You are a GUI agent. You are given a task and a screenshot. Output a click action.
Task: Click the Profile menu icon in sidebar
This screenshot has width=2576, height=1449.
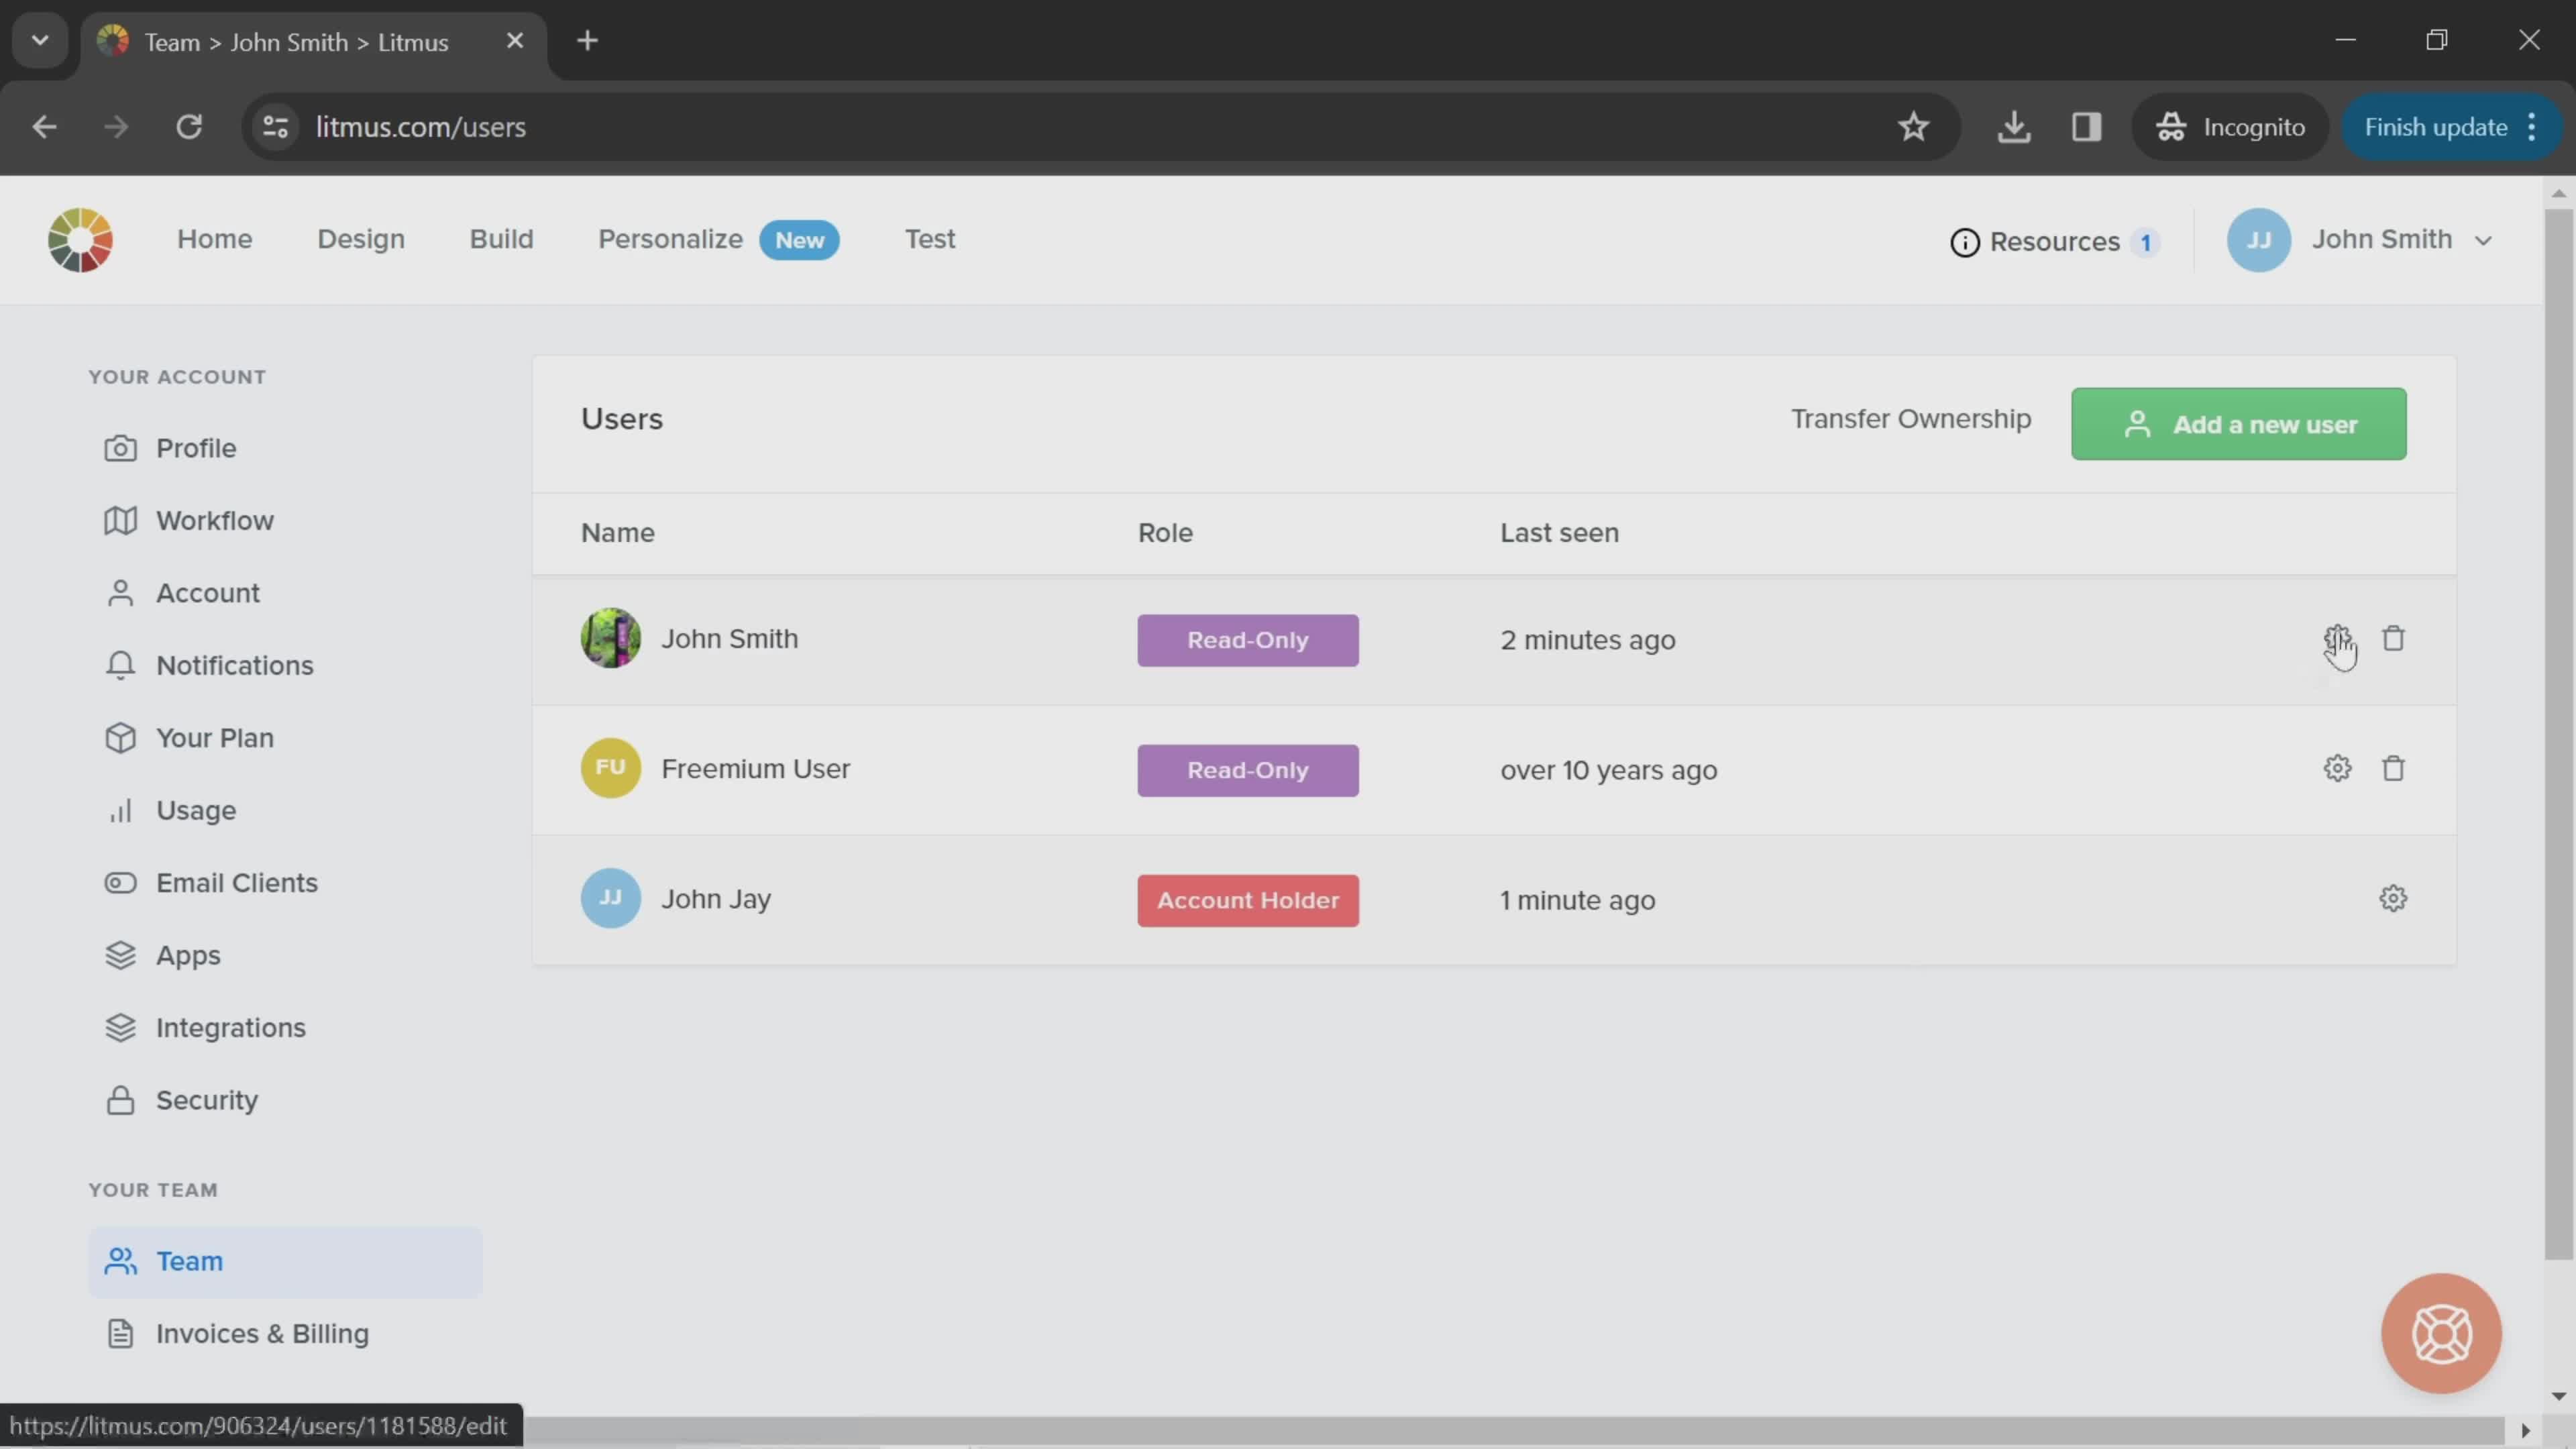click(120, 447)
